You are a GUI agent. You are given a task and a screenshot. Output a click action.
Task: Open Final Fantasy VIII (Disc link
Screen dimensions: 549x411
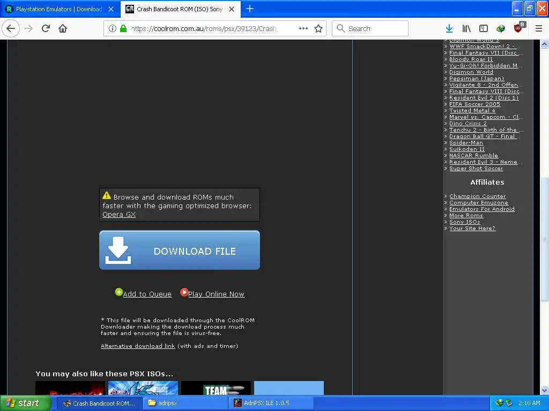[x=486, y=91]
